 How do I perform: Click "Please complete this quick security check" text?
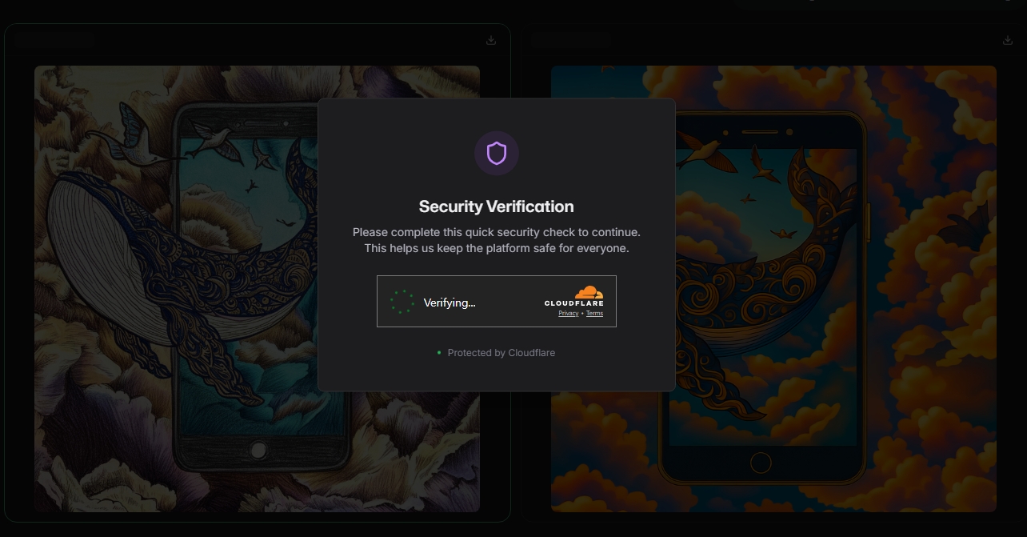(497, 232)
